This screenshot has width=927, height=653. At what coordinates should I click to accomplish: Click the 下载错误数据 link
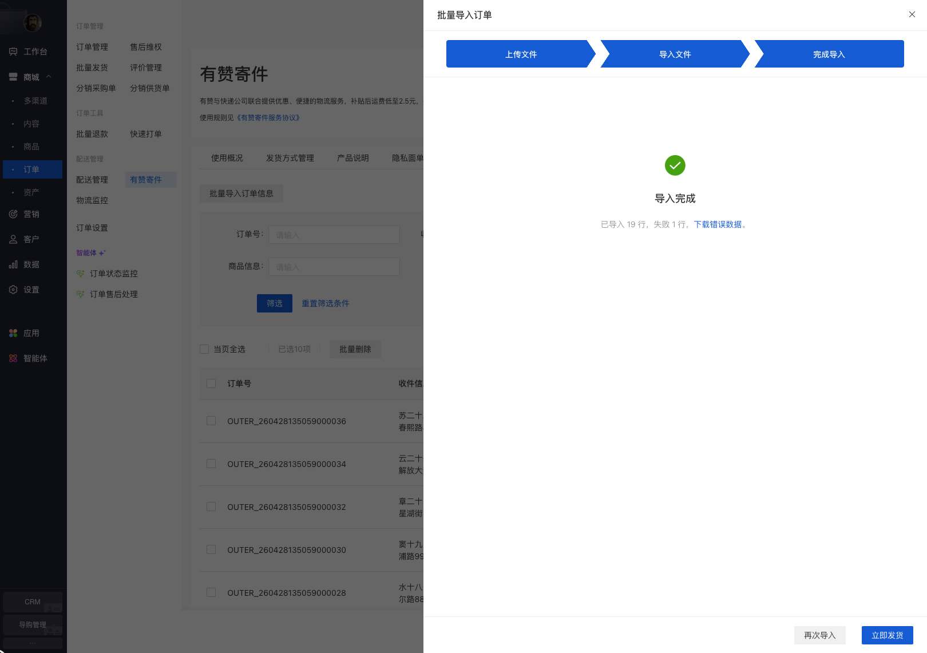(718, 224)
